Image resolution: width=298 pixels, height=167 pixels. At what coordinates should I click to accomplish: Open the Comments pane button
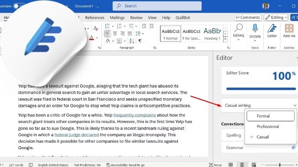[247, 18]
